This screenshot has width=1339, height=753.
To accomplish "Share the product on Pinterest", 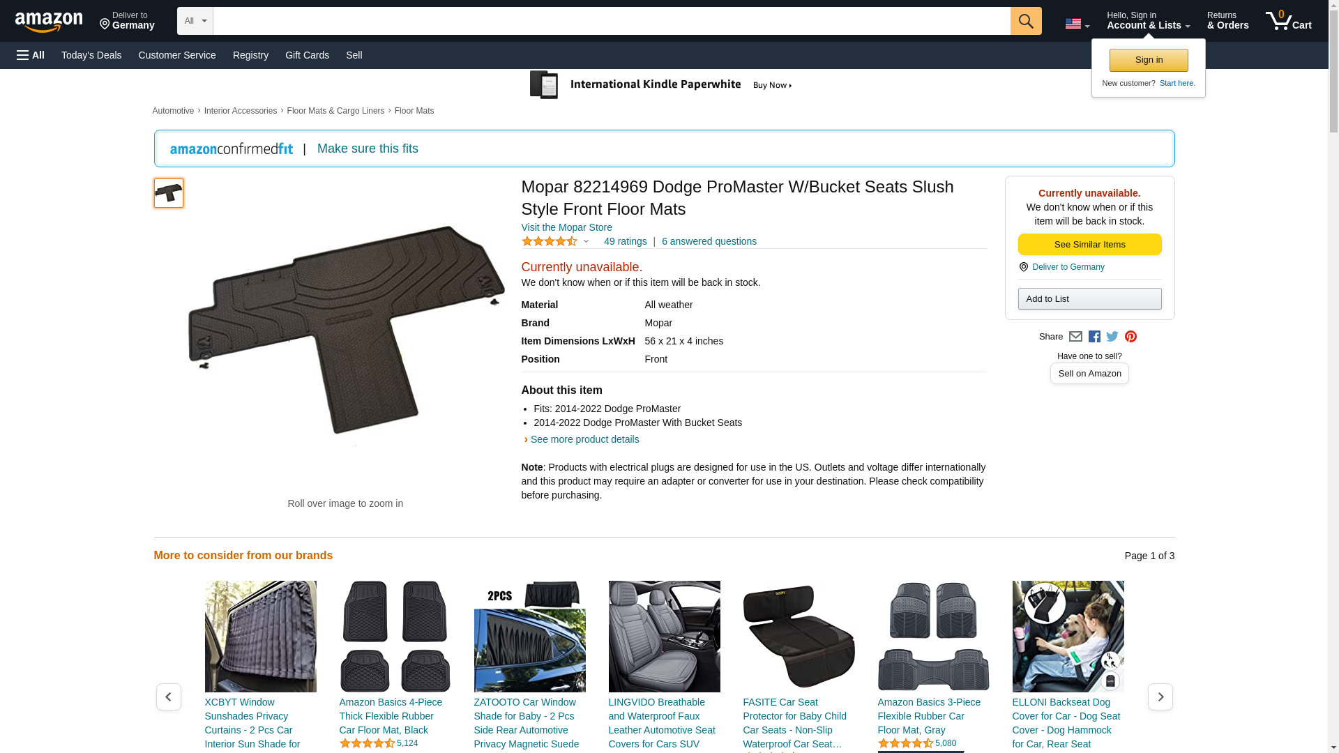I will tap(1130, 337).
